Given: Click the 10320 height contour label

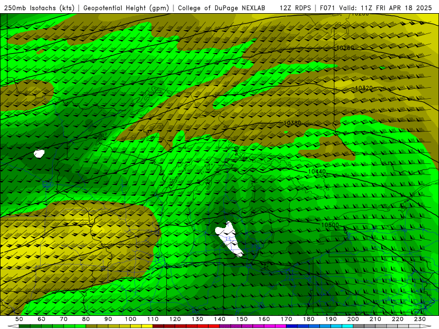Looking at the screenshot, I should pos(364,88).
